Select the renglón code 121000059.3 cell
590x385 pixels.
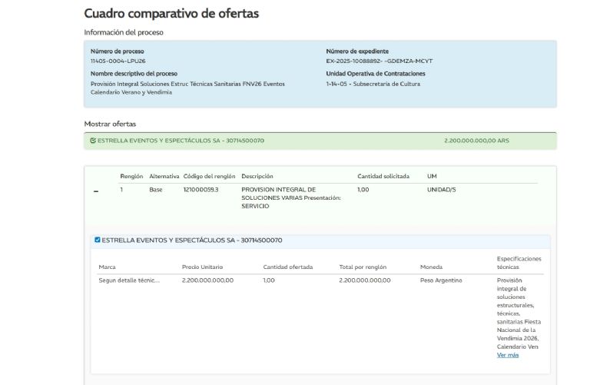click(201, 189)
